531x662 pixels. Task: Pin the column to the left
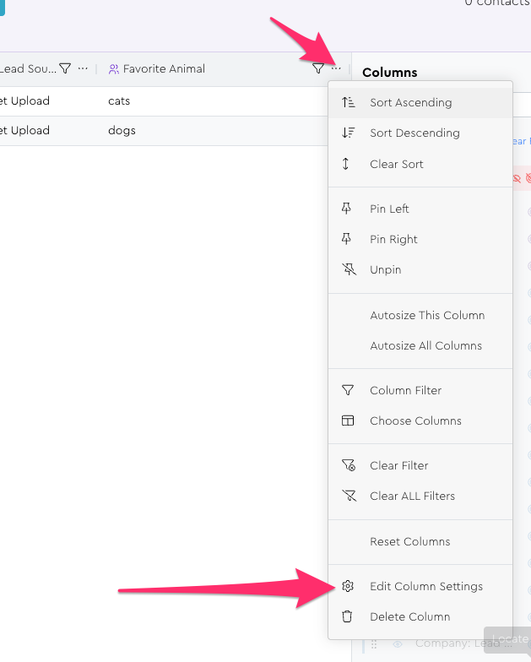[x=389, y=209]
